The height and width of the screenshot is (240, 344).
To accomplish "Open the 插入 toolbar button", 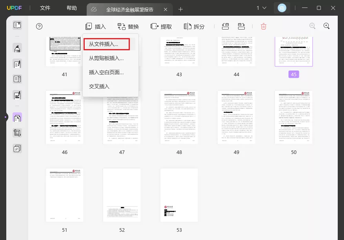I will [96, 27].
